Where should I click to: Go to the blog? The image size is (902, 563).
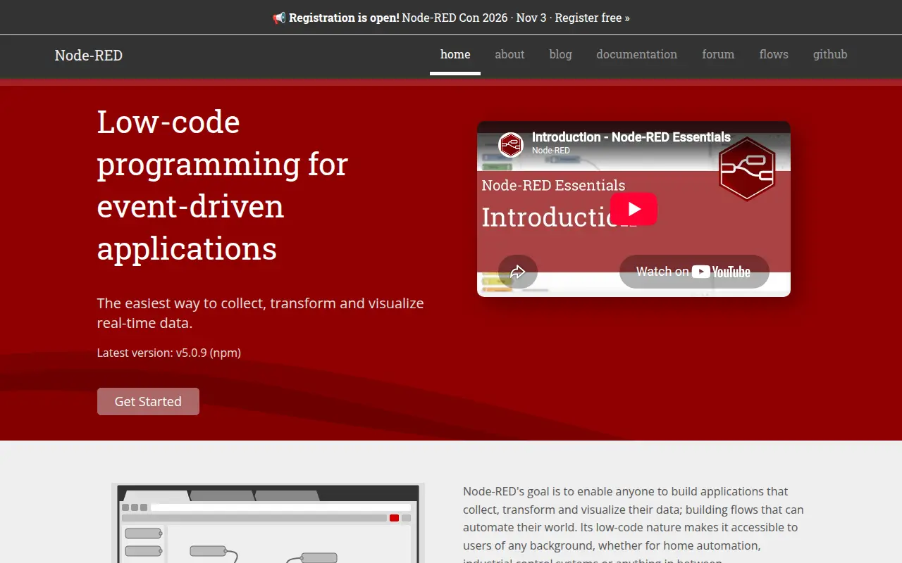pos(561,55)
